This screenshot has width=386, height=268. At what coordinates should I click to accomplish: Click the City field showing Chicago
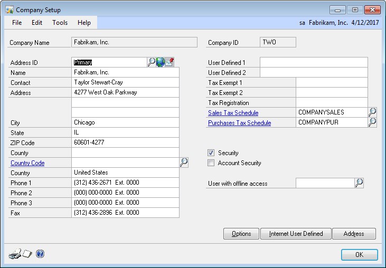click(x=125, y=122)
